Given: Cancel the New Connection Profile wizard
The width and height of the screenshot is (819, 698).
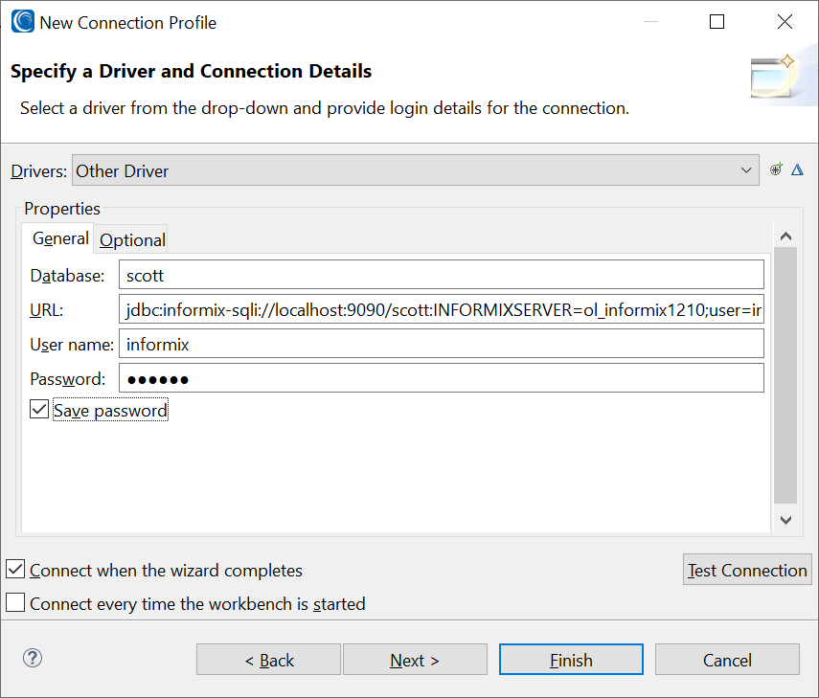Looking at the screenshot, I should pyautogui.click(x=727, y=660).
